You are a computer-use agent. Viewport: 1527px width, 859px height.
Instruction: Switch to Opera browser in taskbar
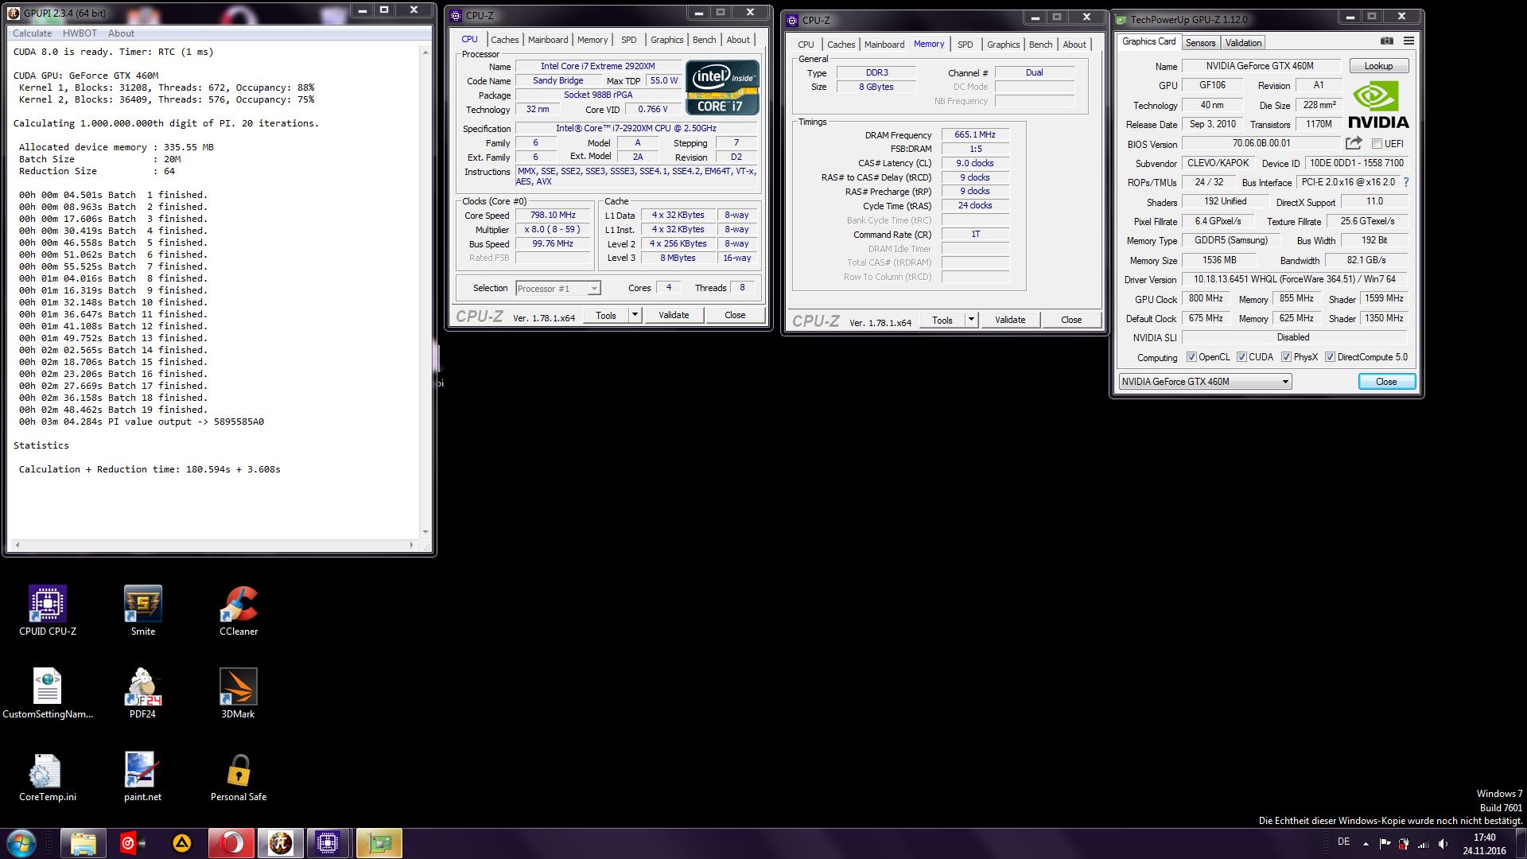tap(231, 843)
